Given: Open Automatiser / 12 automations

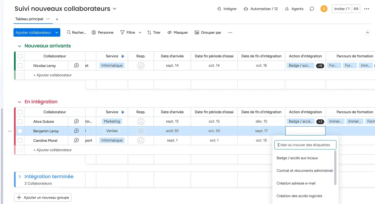Looking at the screenshot, I should pyautogui.click(x=260, y=9).
